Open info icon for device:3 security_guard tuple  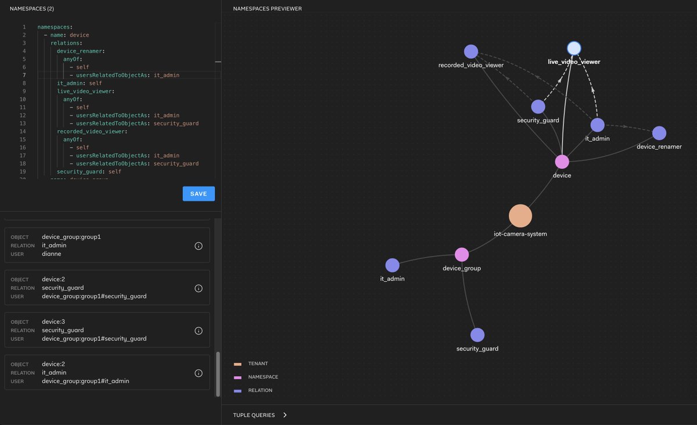[x=198, y=331]
